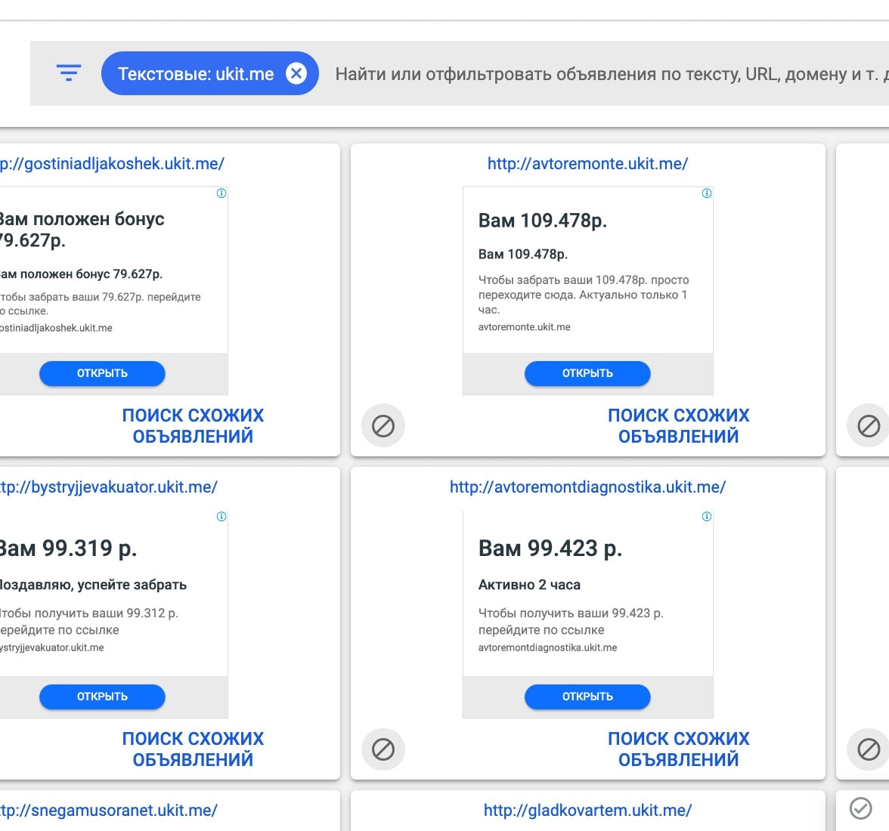Click info icon on gostiniadljakoshek ad
The width and height of the screenshot is (889, 831).
[x=221, y=193]
